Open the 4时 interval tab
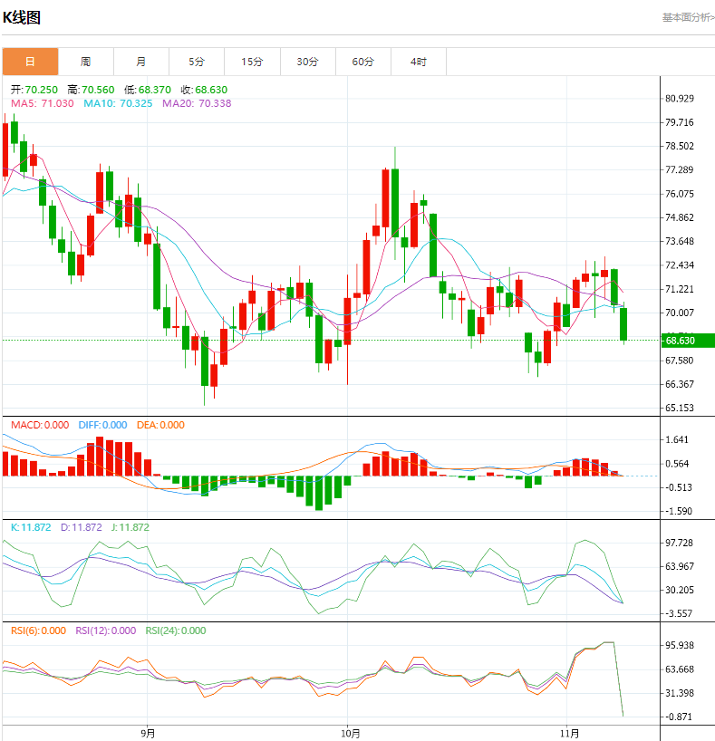The height and width of the screenshot is (741, 715). click(x=419, y=62)
